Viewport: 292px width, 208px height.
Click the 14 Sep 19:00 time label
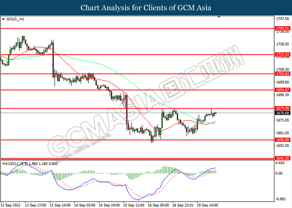109,205
